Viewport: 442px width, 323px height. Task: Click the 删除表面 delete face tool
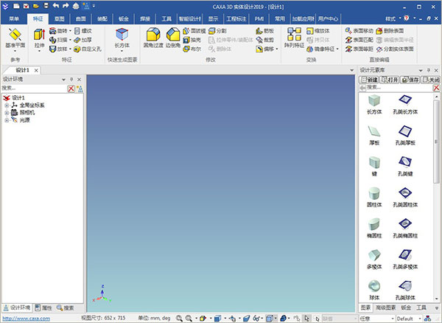(390, 31)
